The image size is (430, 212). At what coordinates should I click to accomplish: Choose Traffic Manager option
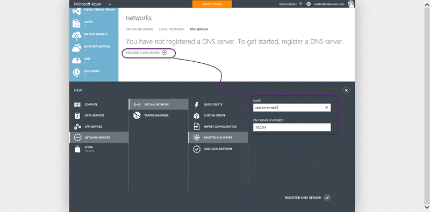(x=158, y=115)
